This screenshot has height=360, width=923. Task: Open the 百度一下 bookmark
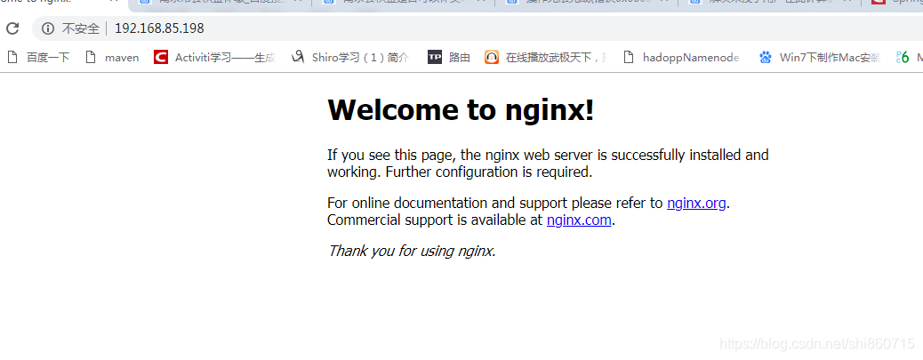tap(38, 57)
